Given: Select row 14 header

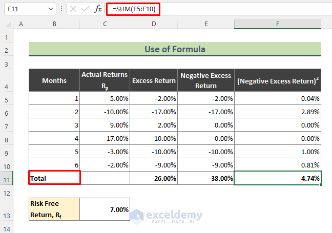Looking at the screenshot, I should click(6, 227).
